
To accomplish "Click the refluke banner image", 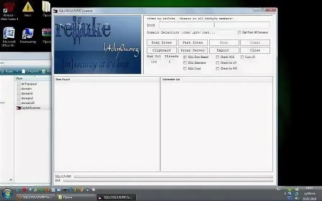I will pos(98,45).
